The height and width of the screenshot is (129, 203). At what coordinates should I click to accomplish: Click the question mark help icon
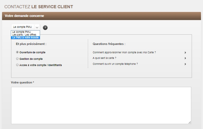click(45, 28)
